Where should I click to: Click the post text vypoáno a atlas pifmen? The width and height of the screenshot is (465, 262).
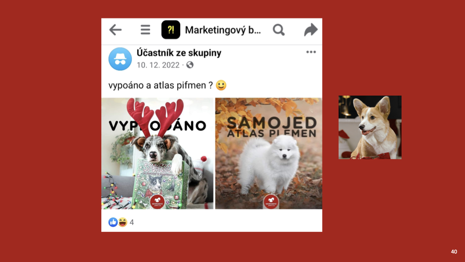[160, 85]
